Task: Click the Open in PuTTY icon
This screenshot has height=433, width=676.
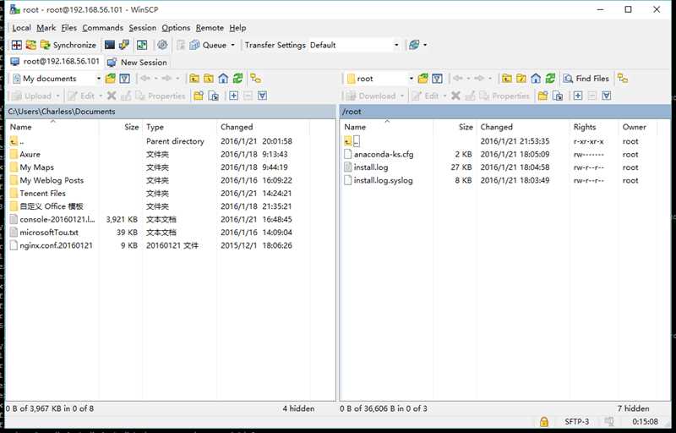Action: point(124,45)
